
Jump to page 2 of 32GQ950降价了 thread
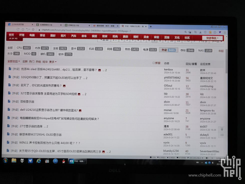tap(86, 78)
